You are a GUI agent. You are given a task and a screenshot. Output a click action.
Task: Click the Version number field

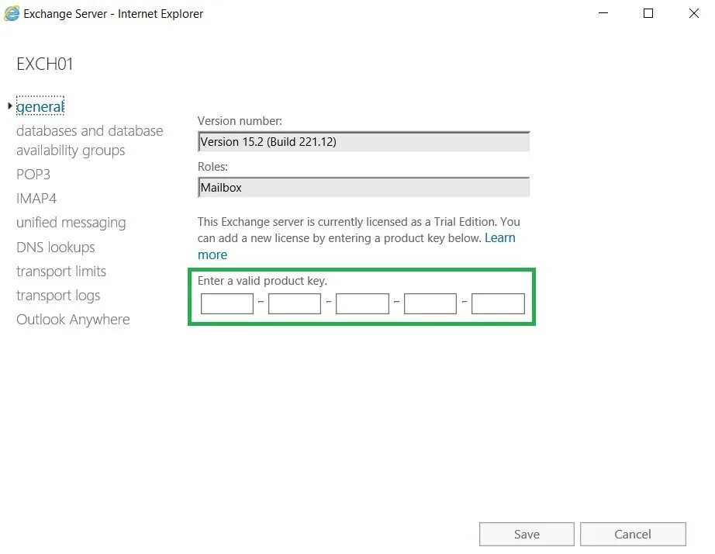[x=364, y=141]
